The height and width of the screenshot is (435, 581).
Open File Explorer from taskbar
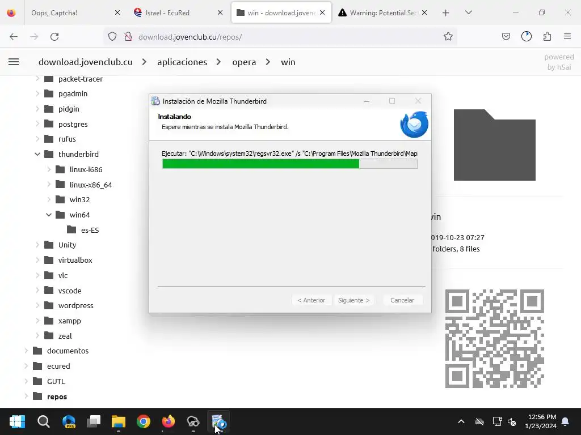click(x=119, y=421)
